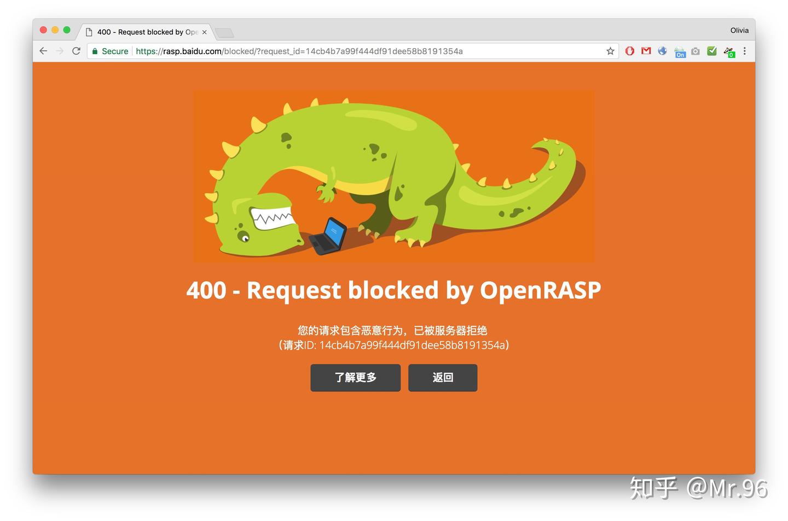Click the 了解更多 button

click(x=355, y=377)
